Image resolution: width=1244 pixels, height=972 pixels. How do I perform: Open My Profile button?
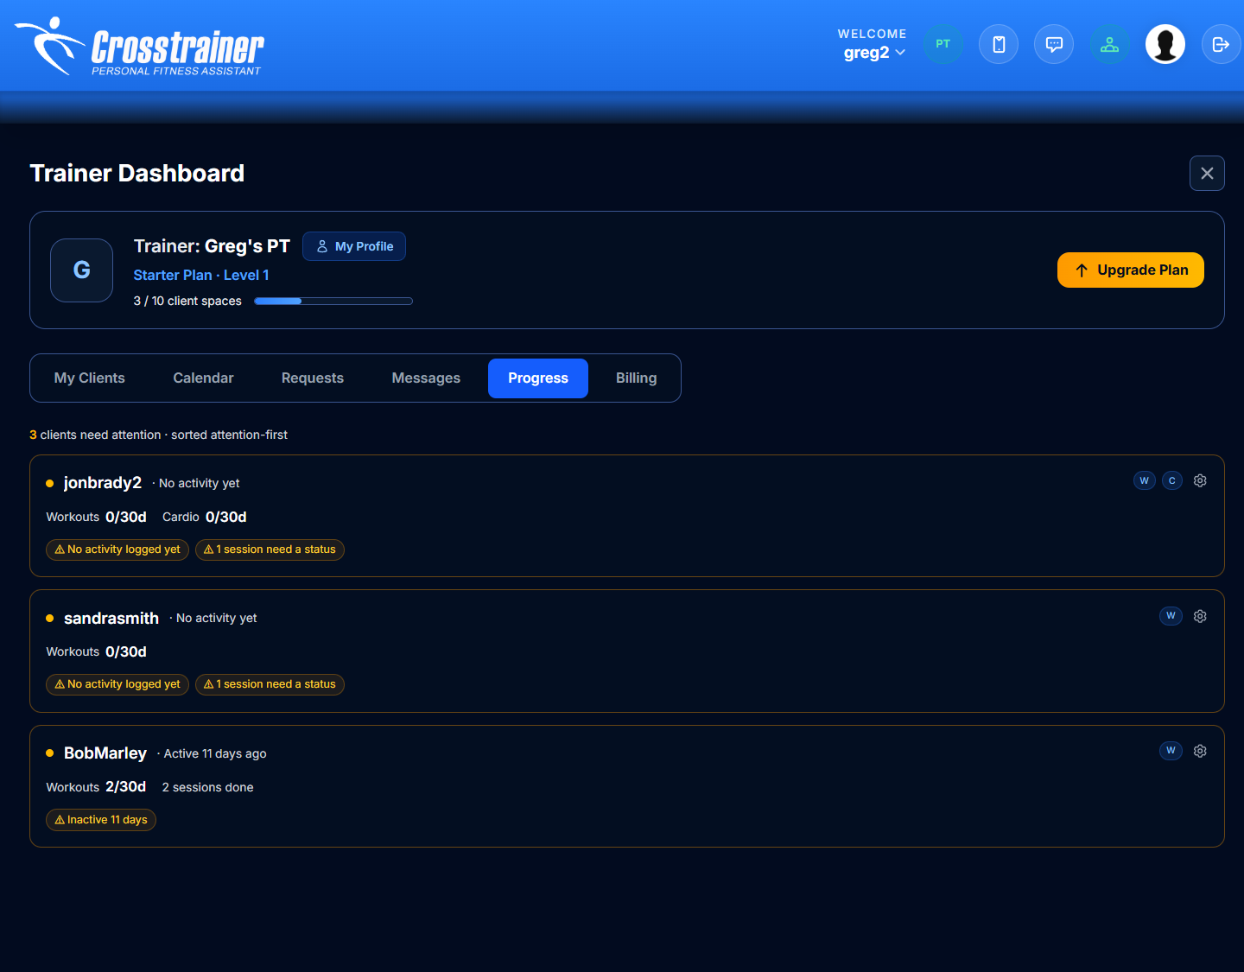click(354, 246)
